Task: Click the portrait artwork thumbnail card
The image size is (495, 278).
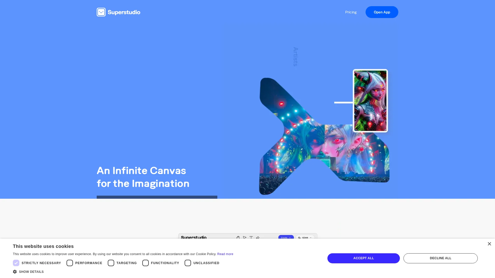Action: point(370,101)
